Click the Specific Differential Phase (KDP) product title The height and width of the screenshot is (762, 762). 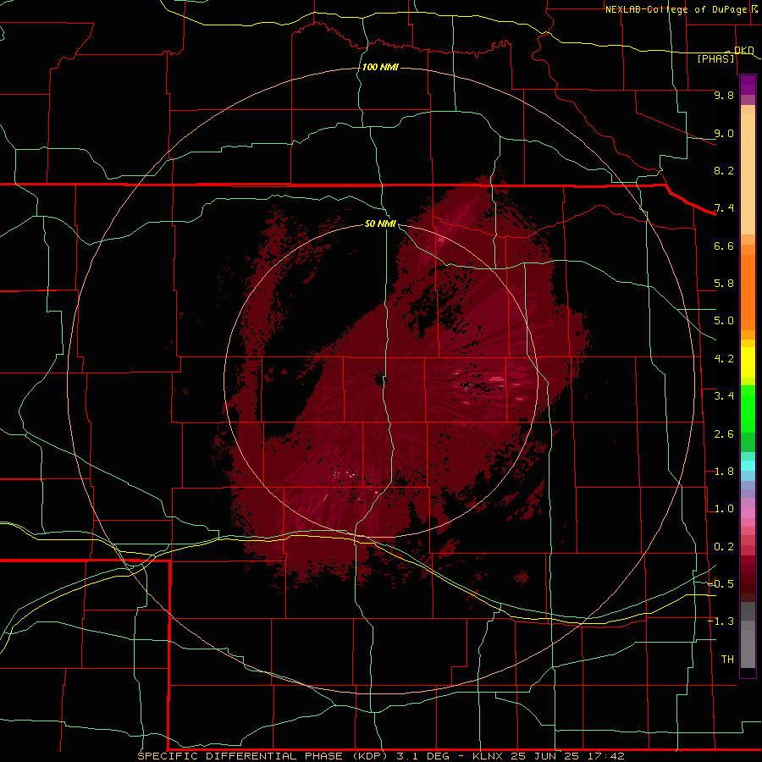click(264, 756)
